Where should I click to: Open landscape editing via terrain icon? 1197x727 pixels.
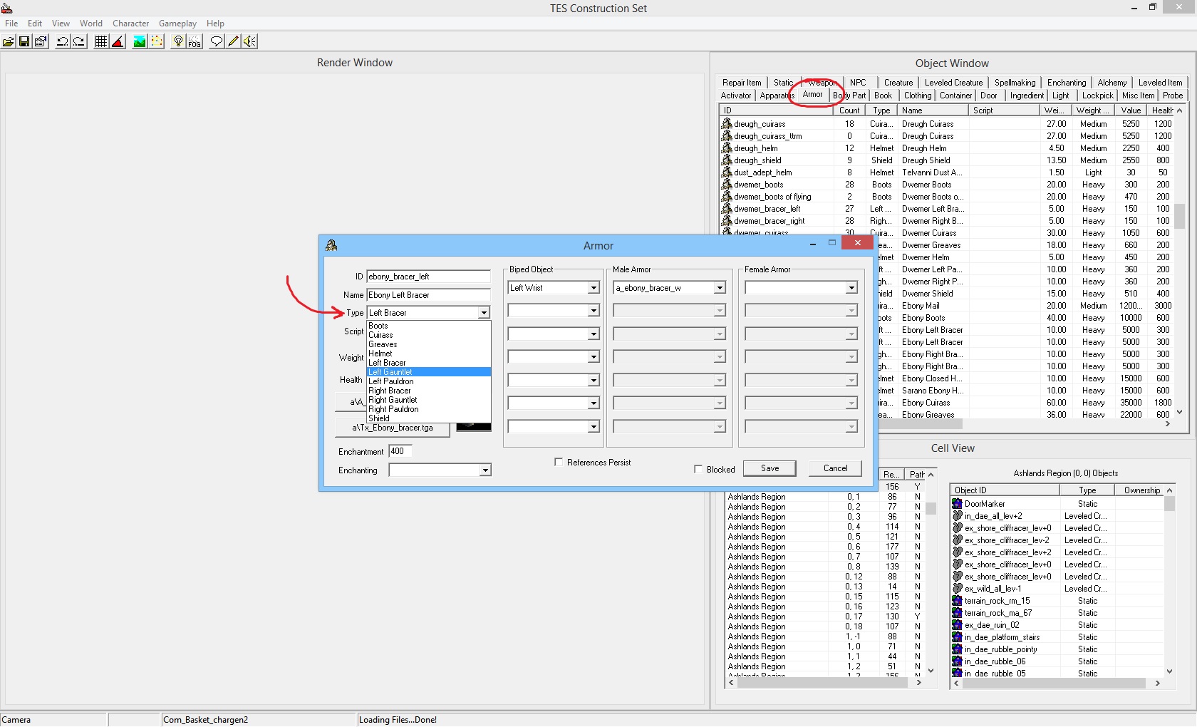(x=140, y=41)
